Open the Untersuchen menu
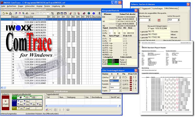Viewport: 195px width, 117px height. click(30, 6)
